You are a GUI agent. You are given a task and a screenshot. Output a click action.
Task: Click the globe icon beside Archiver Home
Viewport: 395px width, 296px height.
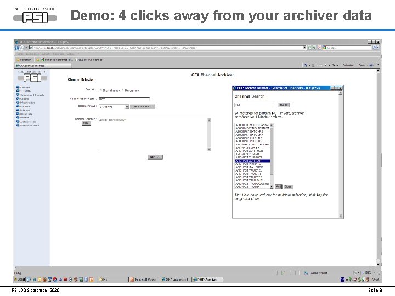pyautogui.click(x=18, y=121)
